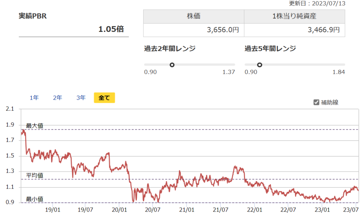363x213 pixels.
Task: Click the 1.05倍 PBR value
Action: tap(111, 29)
